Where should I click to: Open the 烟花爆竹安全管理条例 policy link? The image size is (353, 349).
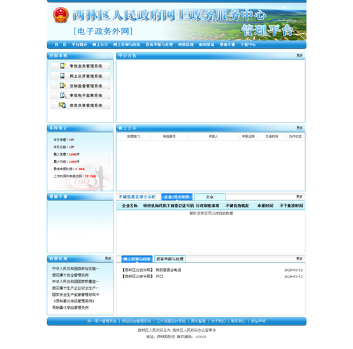(70, 275)
